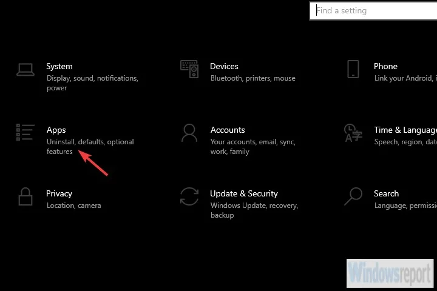This screenshot has height=291, width=437.
Task: Open the Accounts settings title
Action: tap(228, 130)
